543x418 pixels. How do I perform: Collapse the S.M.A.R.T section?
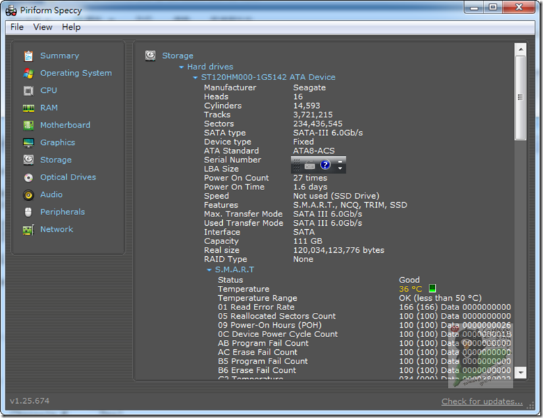click(209, 270)
